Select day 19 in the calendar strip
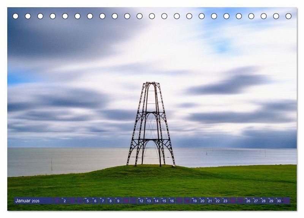The image size is (304, 218). (195, 201)
